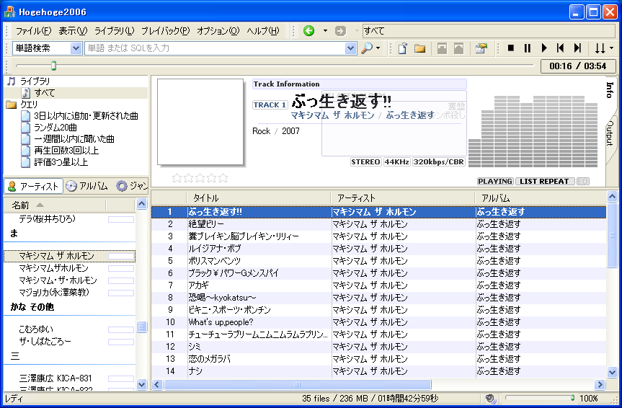Click the speaker volume icon in status bar

(491, 398)
